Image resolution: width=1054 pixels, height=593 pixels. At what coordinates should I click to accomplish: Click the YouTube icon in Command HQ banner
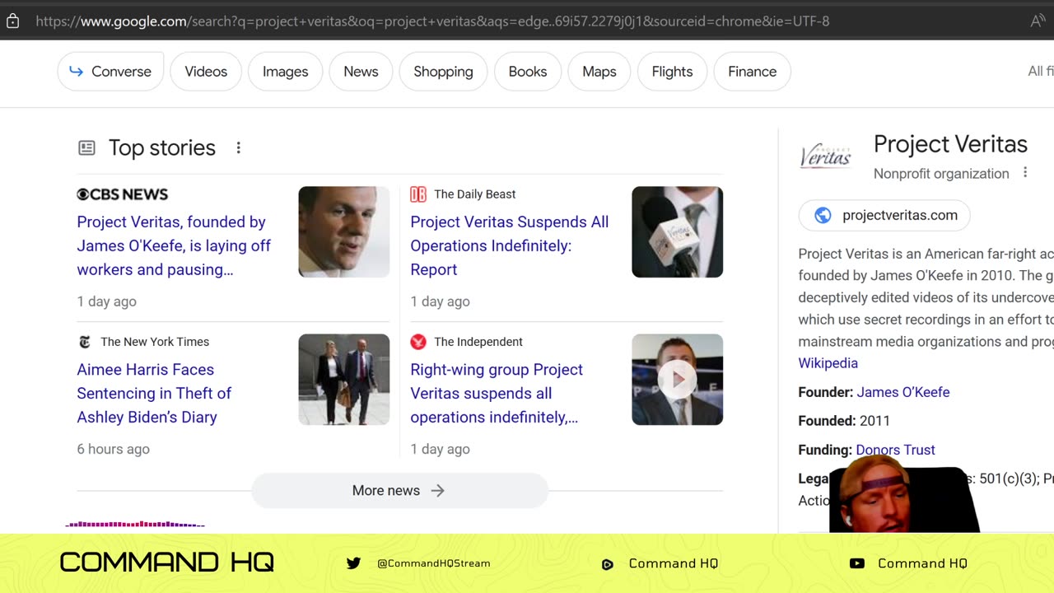[857, 563]
